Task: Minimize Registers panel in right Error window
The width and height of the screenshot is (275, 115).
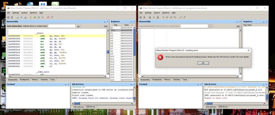Action: tap(264, 22)
